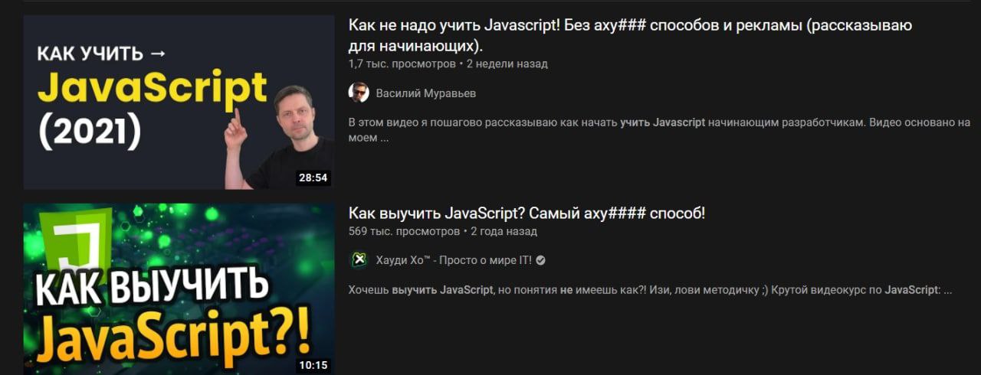Click the 28:54 duration badge

tap(313, 178)
